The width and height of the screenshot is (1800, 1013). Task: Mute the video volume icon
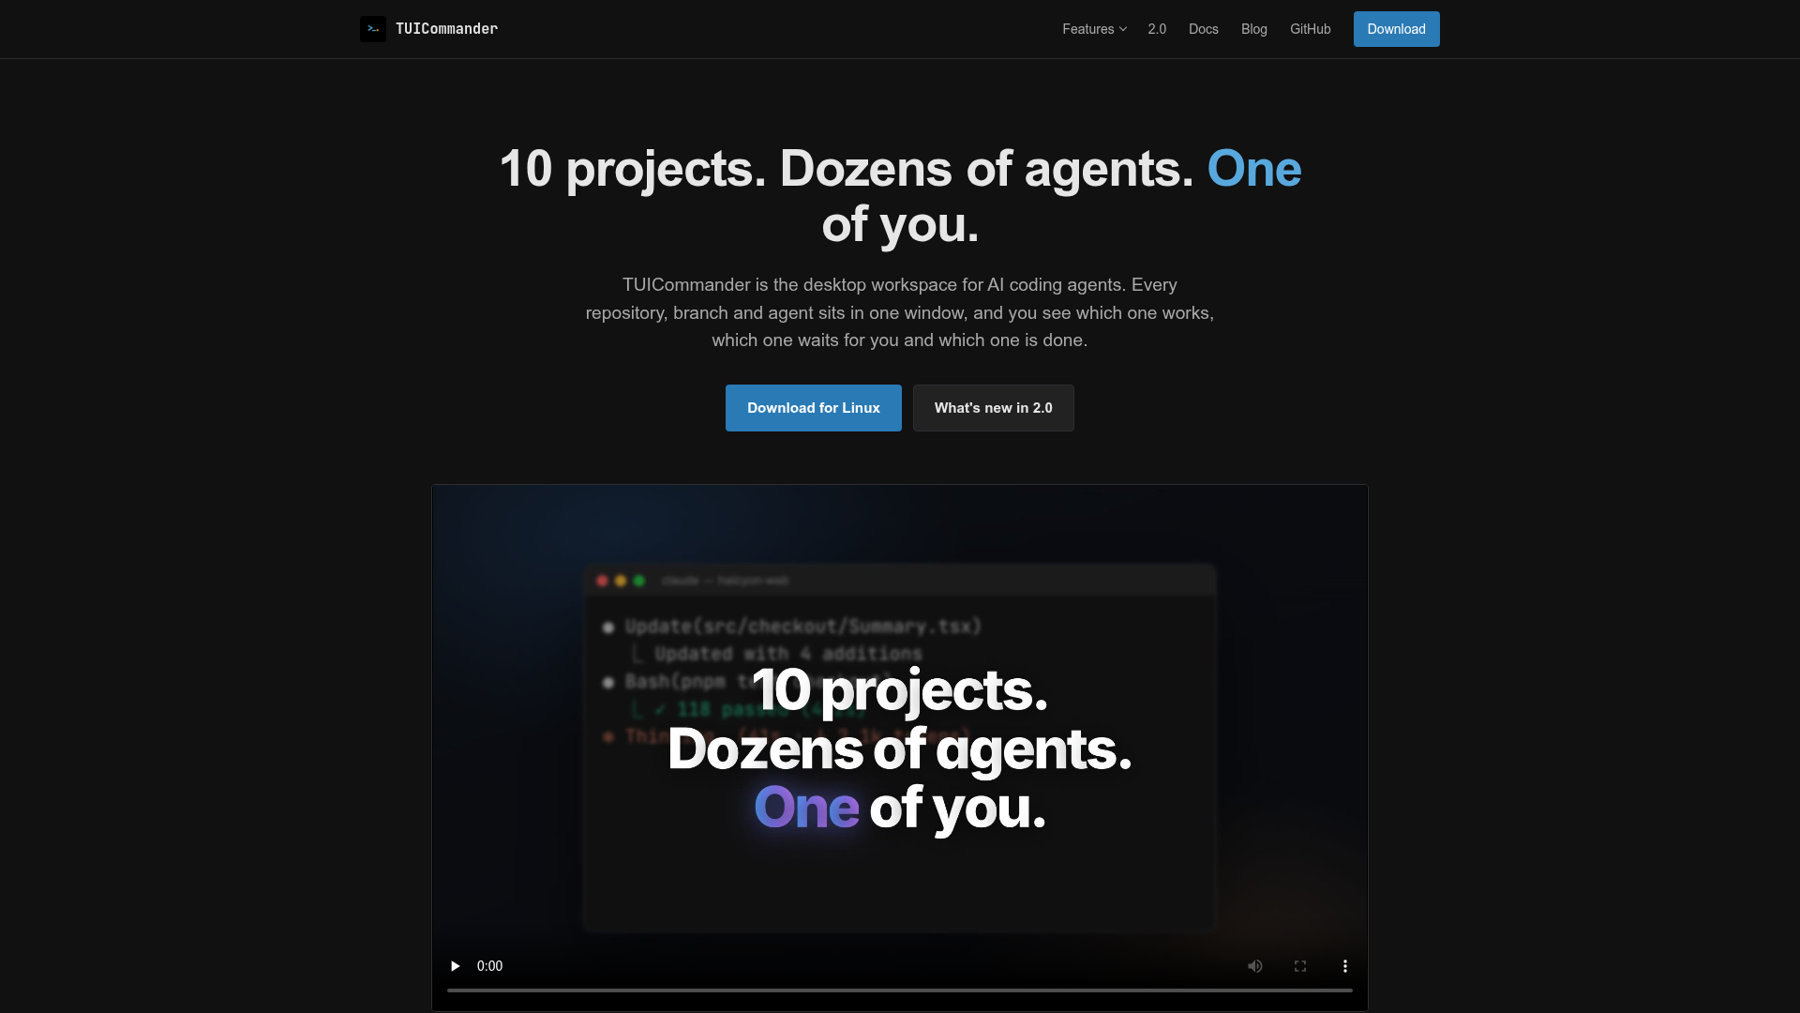[1255, 966]
